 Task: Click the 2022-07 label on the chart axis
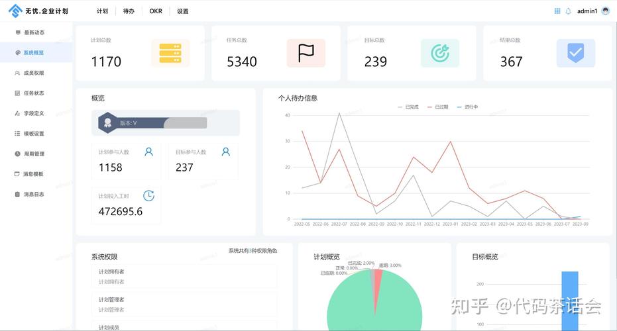(x=339, y=224)
